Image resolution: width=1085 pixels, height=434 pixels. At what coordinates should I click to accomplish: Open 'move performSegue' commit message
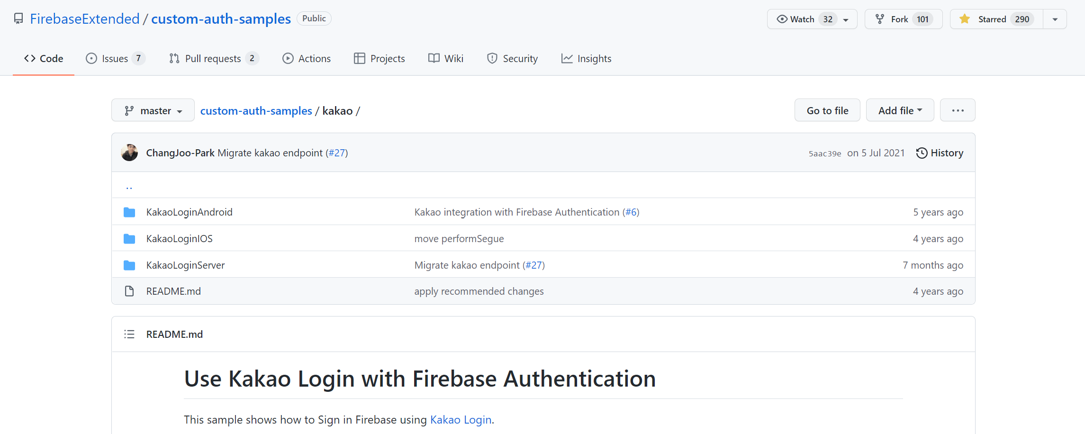(459, 239)
